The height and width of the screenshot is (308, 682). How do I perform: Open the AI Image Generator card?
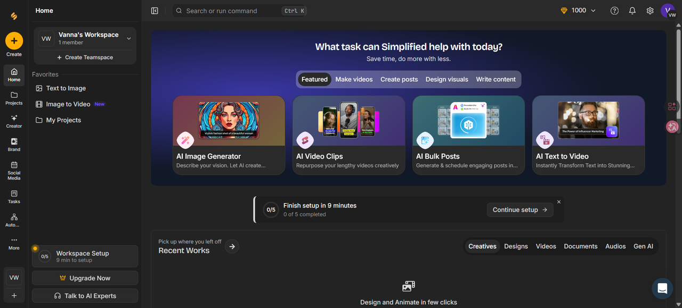coord(229,135)
